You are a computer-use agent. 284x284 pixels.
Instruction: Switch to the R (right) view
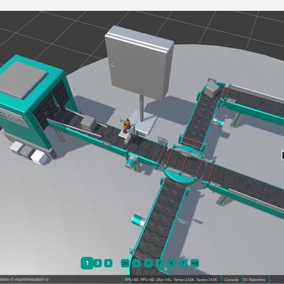148,263
